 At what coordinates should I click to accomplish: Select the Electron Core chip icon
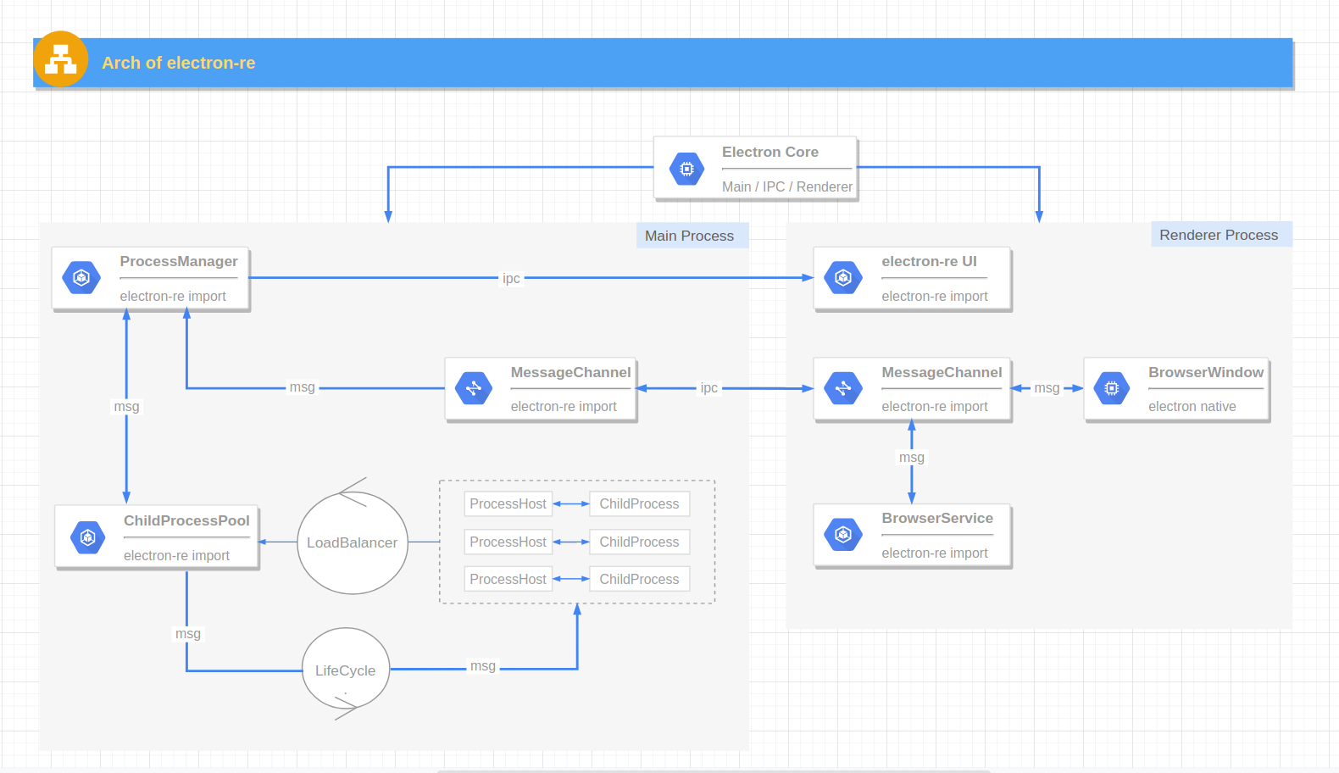[686, 169]
